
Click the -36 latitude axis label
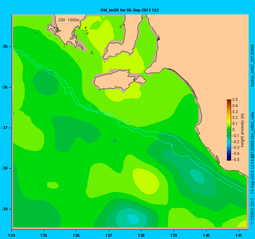click(x=4, y=87)
